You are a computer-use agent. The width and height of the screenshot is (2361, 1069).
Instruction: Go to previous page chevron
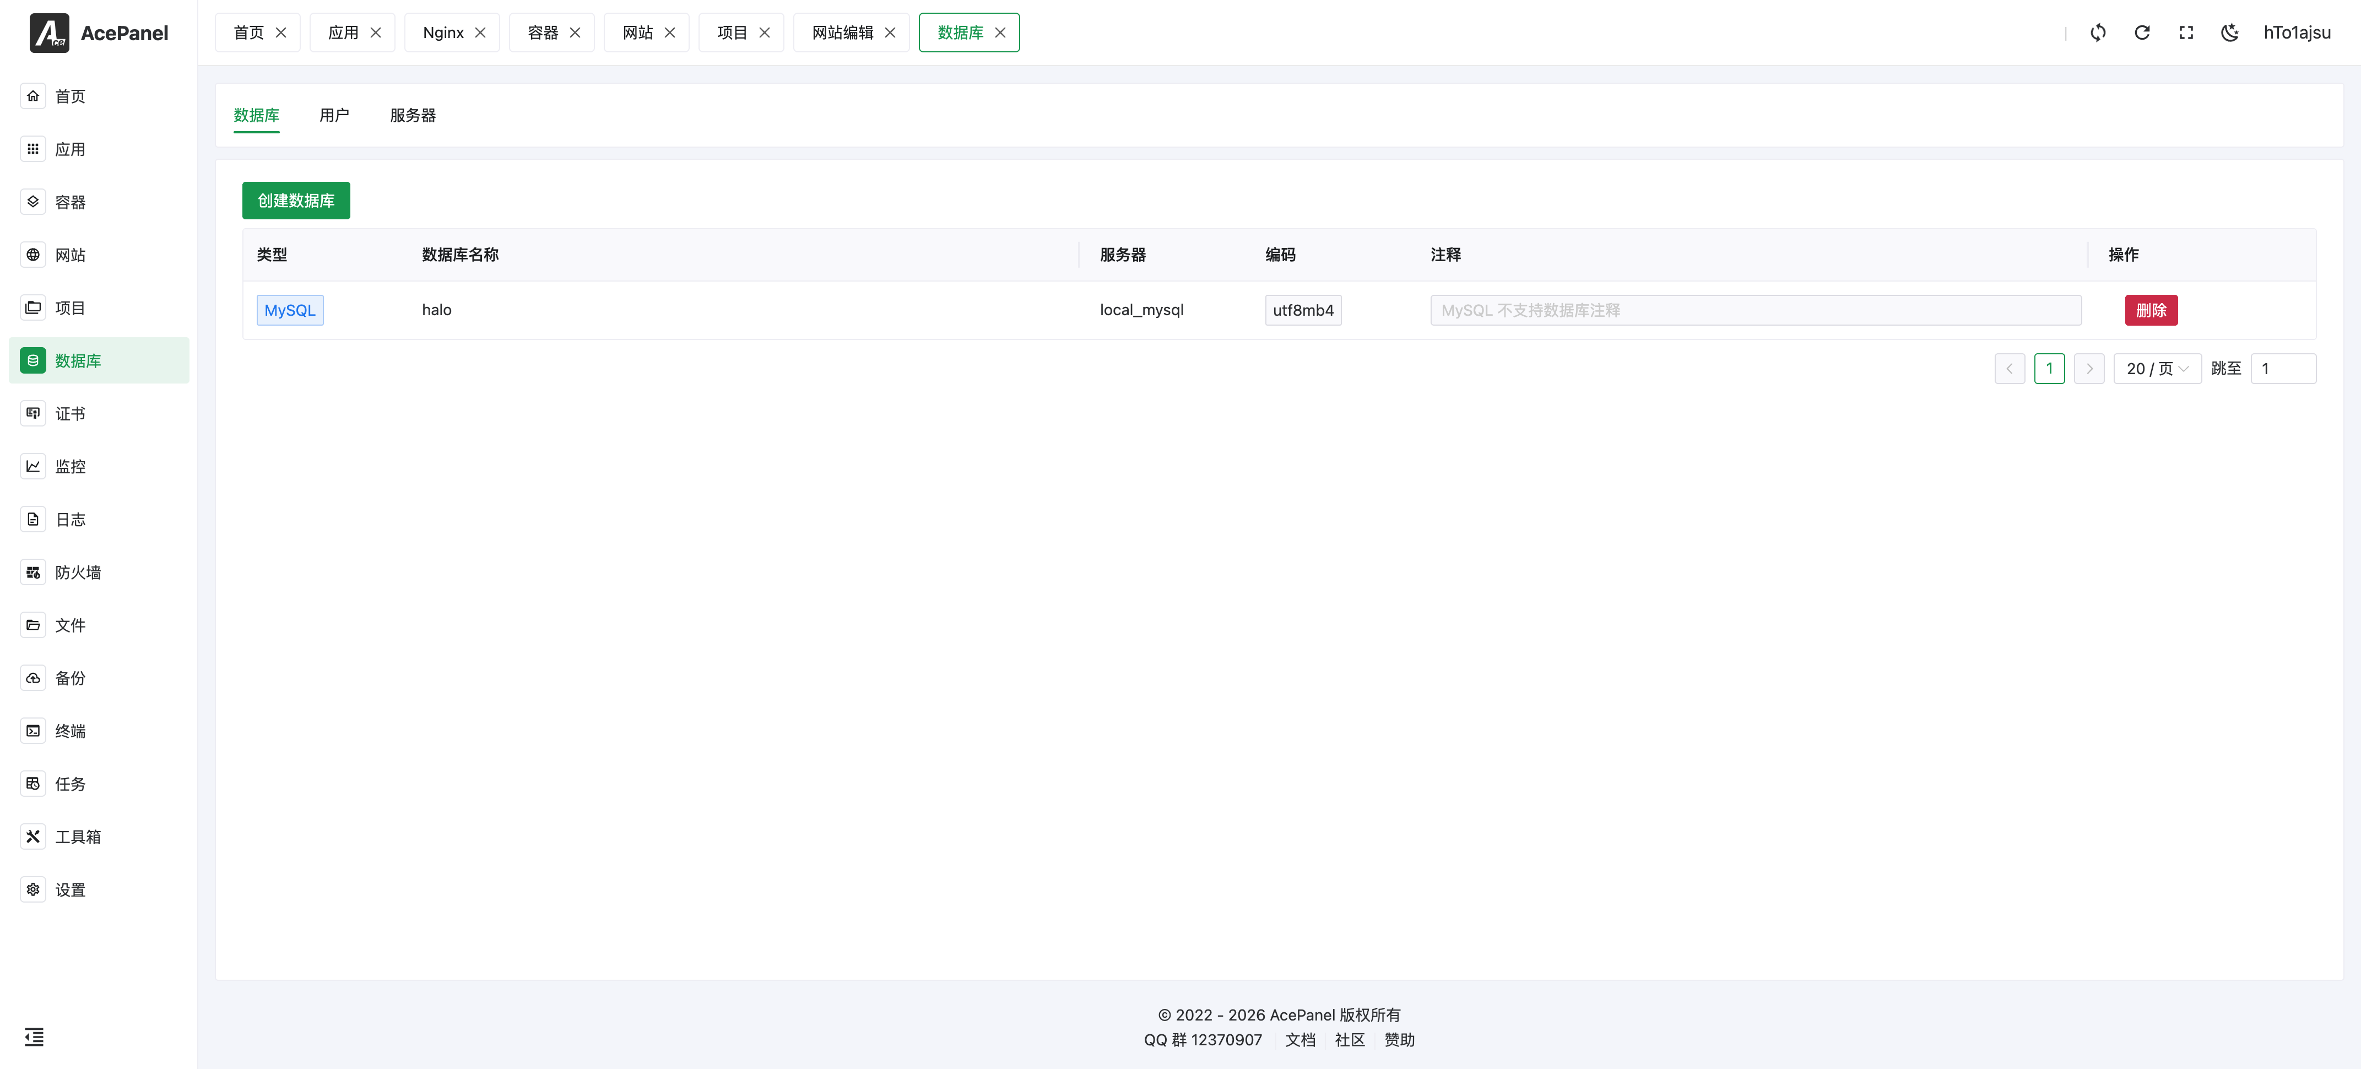[2009, 369]
